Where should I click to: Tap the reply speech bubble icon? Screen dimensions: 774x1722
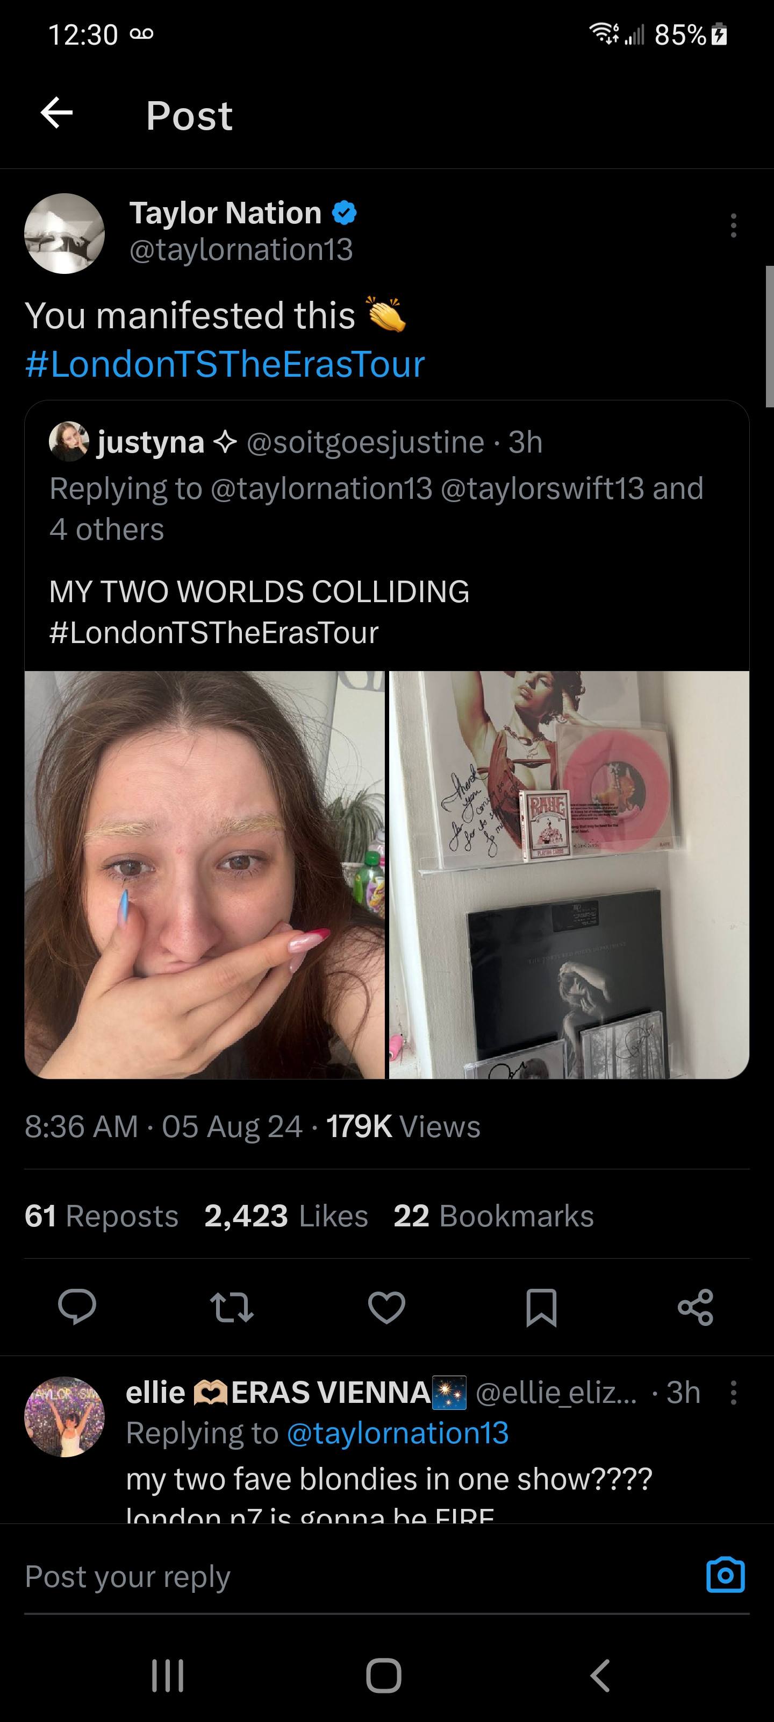[77, 1306]
